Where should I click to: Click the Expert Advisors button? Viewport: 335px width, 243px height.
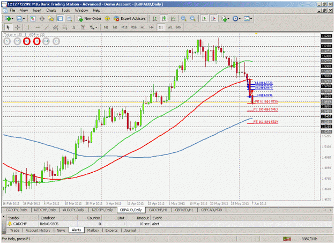[x=130, y=19]
